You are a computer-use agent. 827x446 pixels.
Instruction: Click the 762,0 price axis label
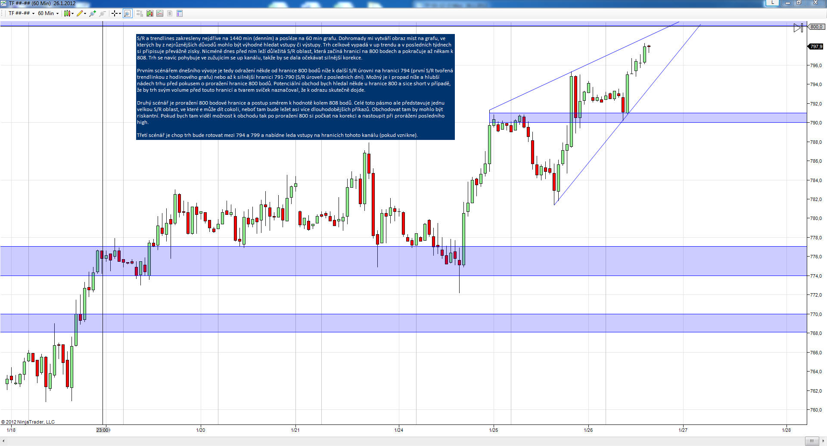click(x=816, y=391)
